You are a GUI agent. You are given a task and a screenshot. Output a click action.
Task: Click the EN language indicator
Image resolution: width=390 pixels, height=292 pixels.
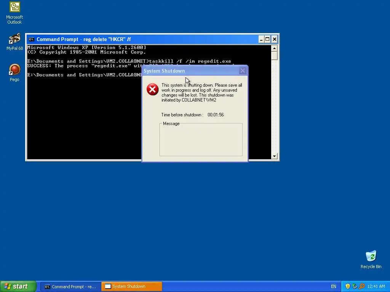333,287
